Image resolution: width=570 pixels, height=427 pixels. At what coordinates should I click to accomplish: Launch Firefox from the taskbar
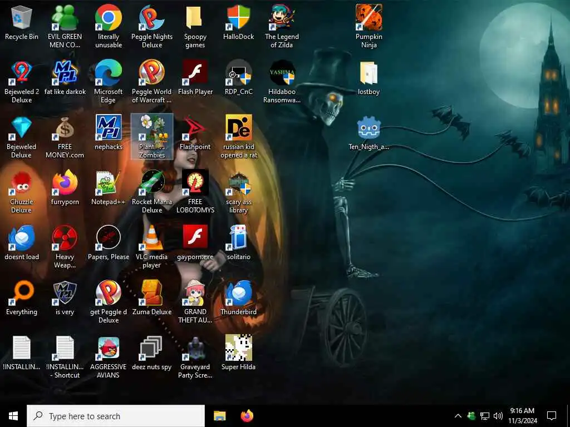[x=247, y=416]
